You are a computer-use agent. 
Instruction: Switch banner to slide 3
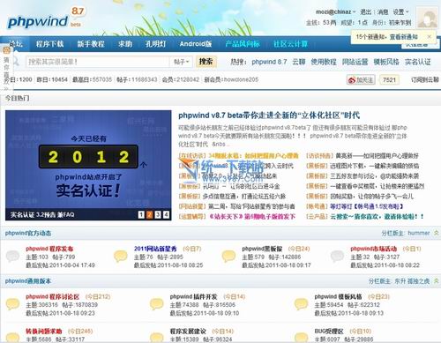pos(158,215)
